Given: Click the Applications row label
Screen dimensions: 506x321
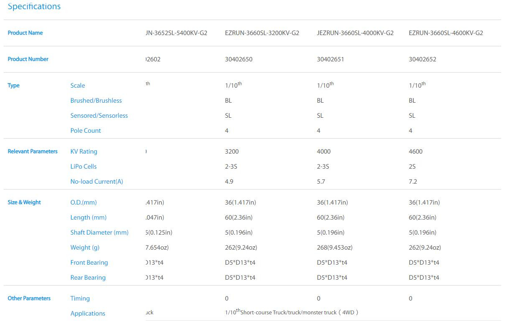Looking at the screenshot, I should [x=88, y=313].
